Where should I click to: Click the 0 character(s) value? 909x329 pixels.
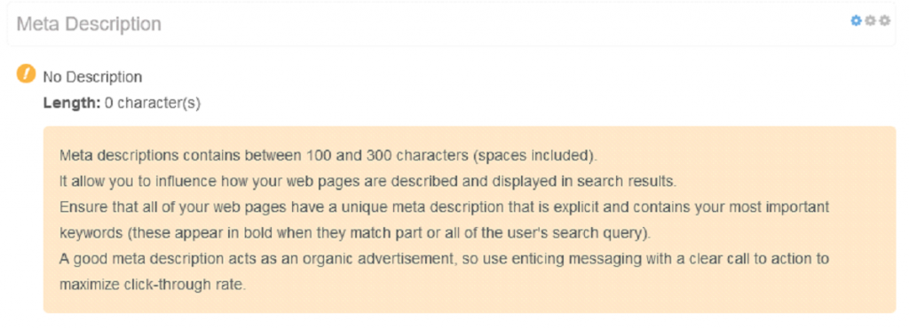[153, 104]
